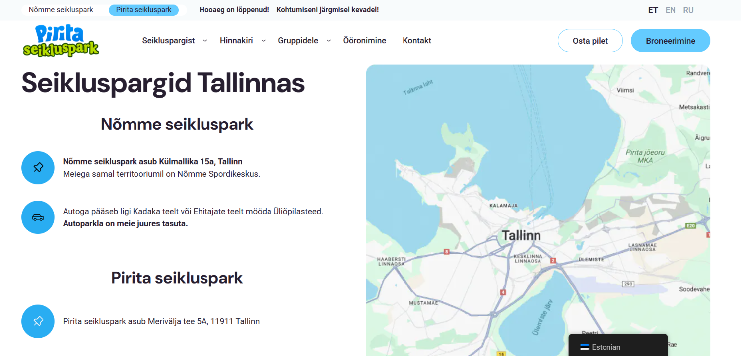The width and height of the screenshot is (741, 356).
Task: Click the "Hooaeg on lõppenud!" notice
Action: (x=234, y=10)
